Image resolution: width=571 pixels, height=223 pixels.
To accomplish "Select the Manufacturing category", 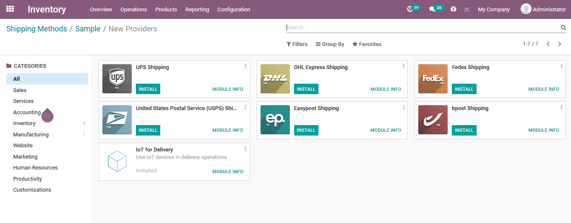I will [47, 135].
